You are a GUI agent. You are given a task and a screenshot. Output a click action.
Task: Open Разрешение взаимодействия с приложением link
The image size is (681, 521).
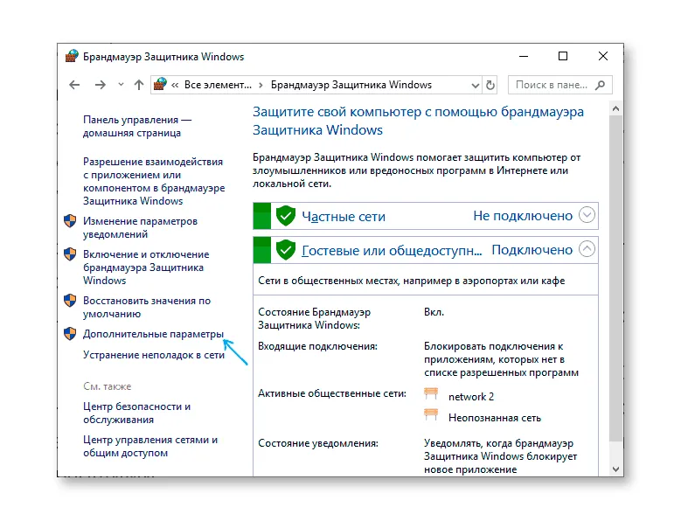coord(154,181)
